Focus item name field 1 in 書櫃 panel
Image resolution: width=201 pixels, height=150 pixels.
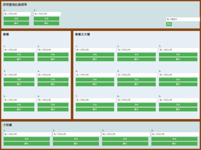(x=20, y=50)
